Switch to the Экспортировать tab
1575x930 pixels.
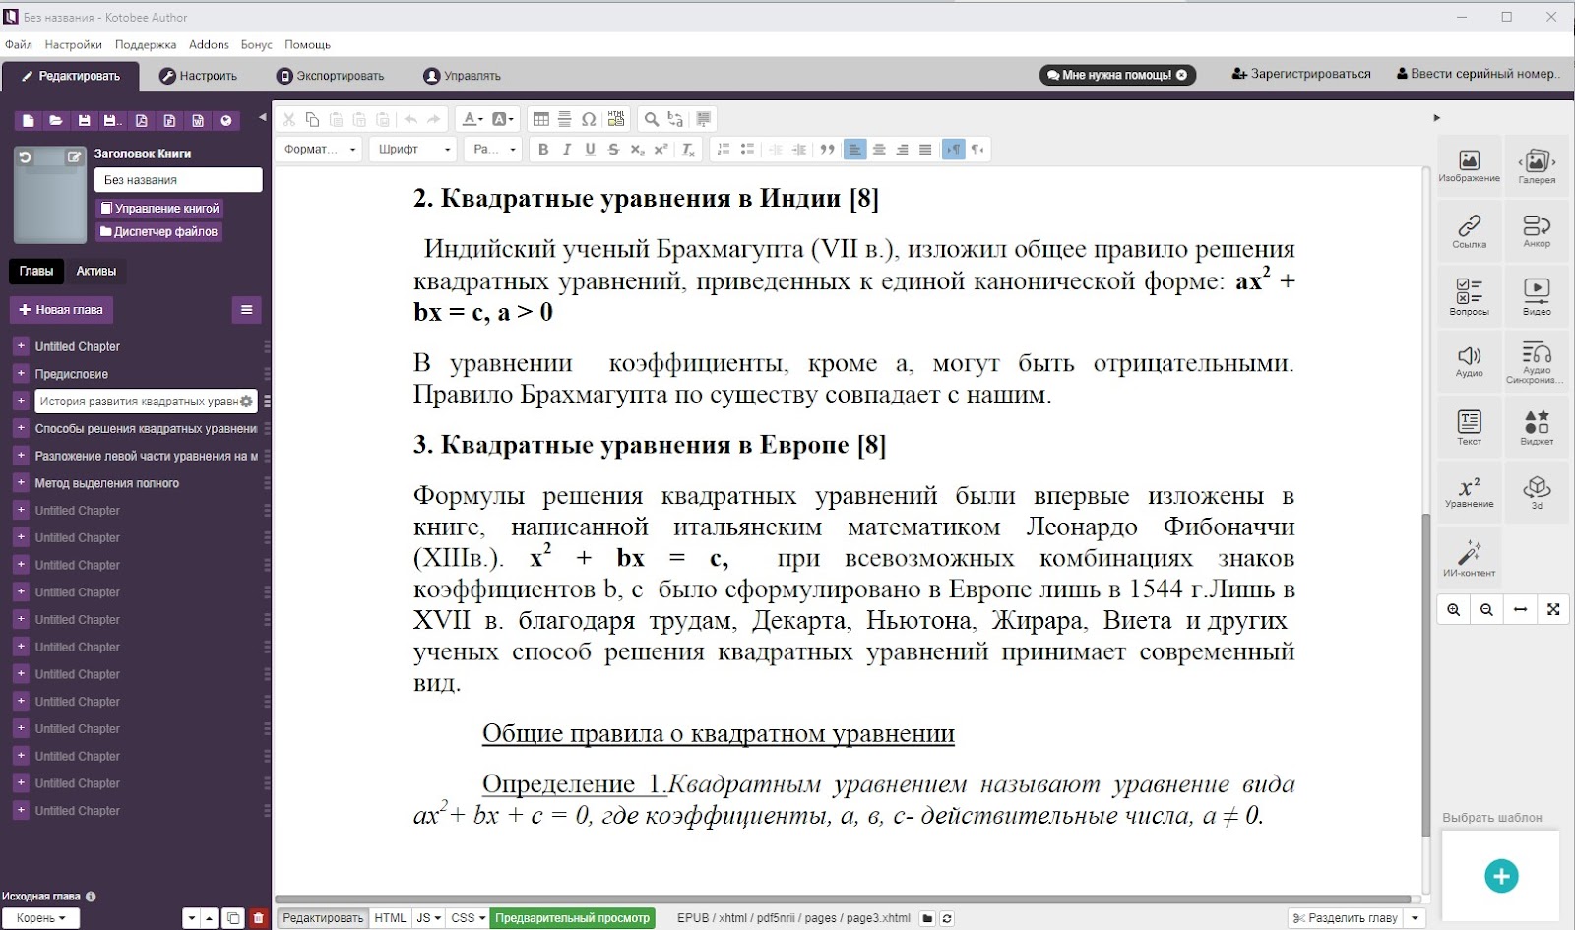click(331, 76)
